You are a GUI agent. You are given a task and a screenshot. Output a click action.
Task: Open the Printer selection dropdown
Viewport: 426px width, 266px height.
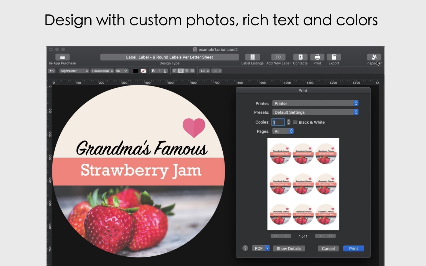(315, 103)
